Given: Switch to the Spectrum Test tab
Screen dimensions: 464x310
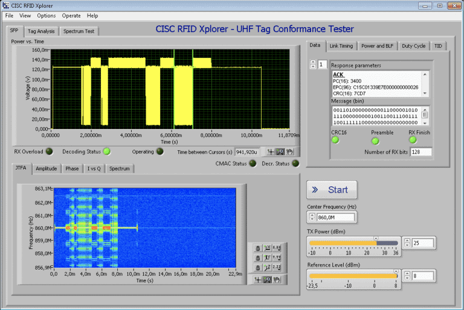Looking at the screenshot, I should pyautogui.click(x=79, y=31).
